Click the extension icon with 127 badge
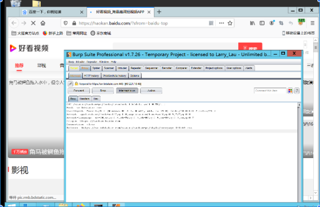This screenshot has height=207, width=320. pyautogui.click(x=301, y=22)
